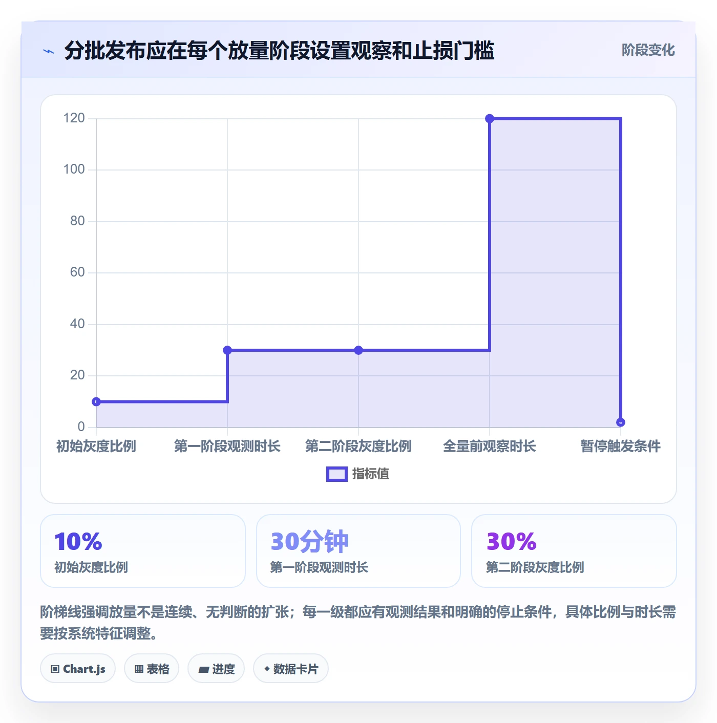The width and height of the screenshot is (717, 723).
Task: Click the square icon in the Chart.js tag
Action: point(55,669)
